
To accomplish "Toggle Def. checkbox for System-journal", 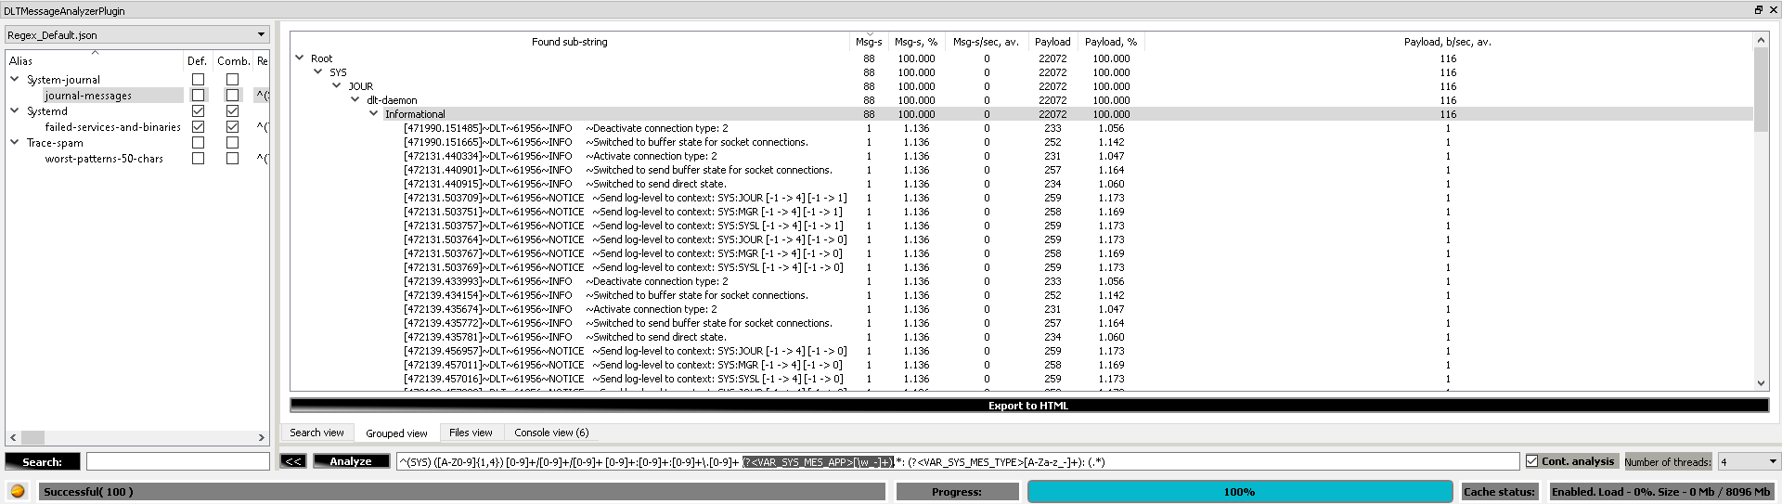I will pos(198,80).
